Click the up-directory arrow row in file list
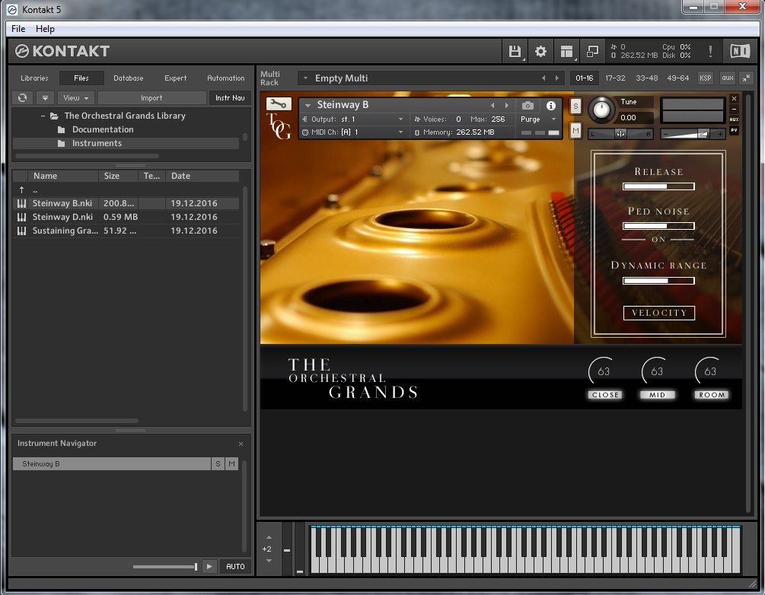The image size is (765, 595). [126, 189]
